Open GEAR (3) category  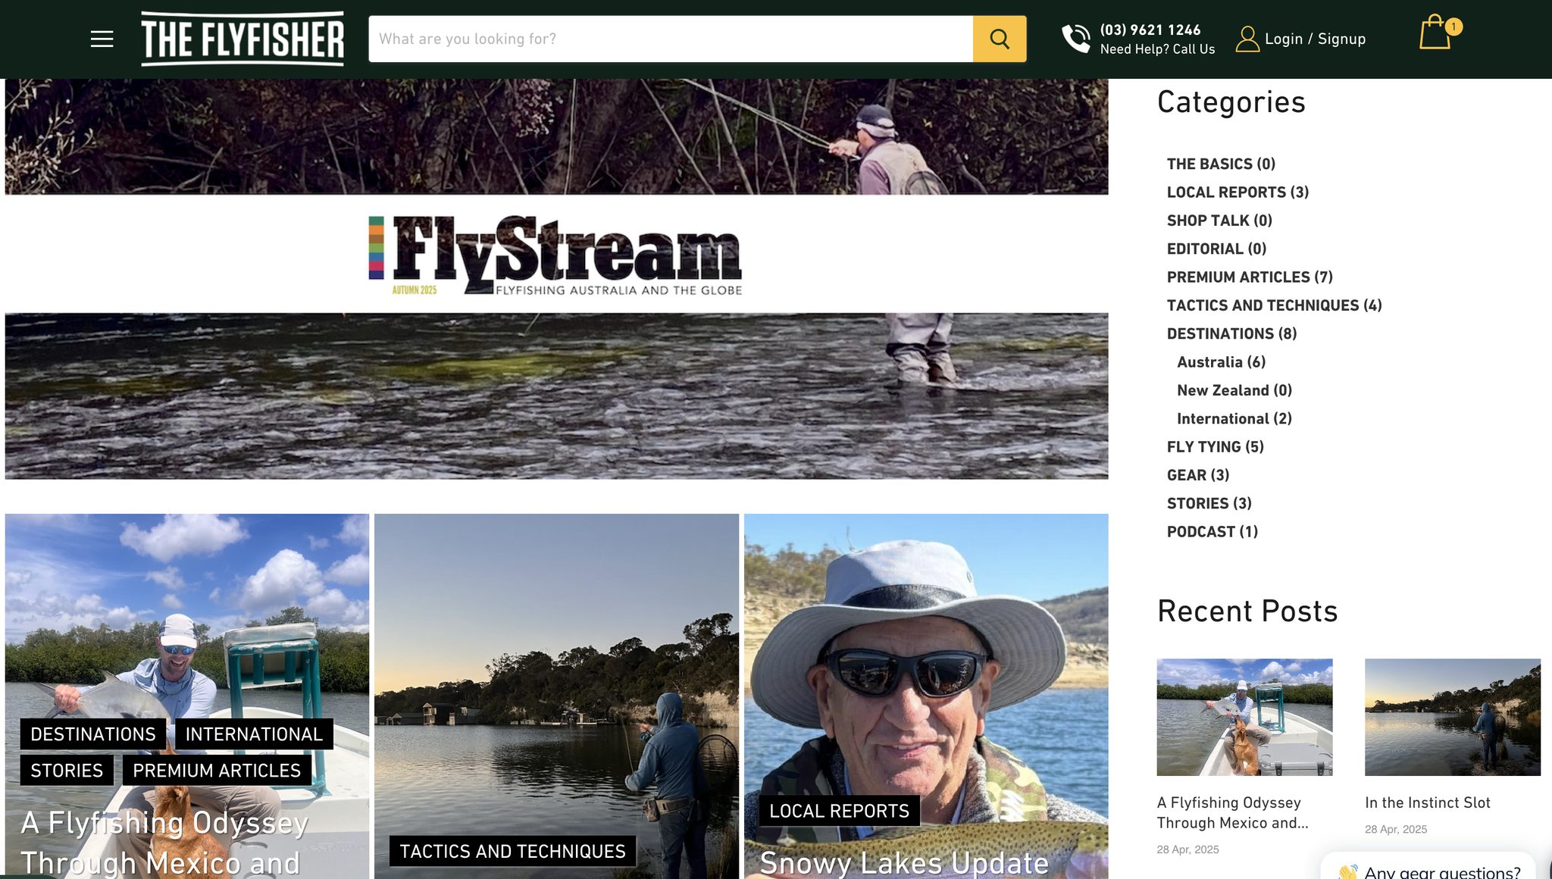click(1197, 475)
